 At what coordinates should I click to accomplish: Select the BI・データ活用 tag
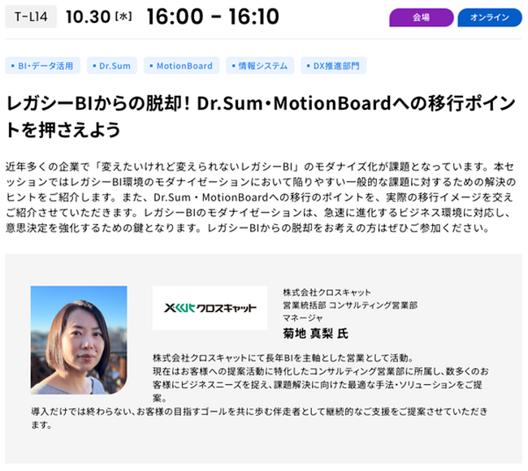42,66
